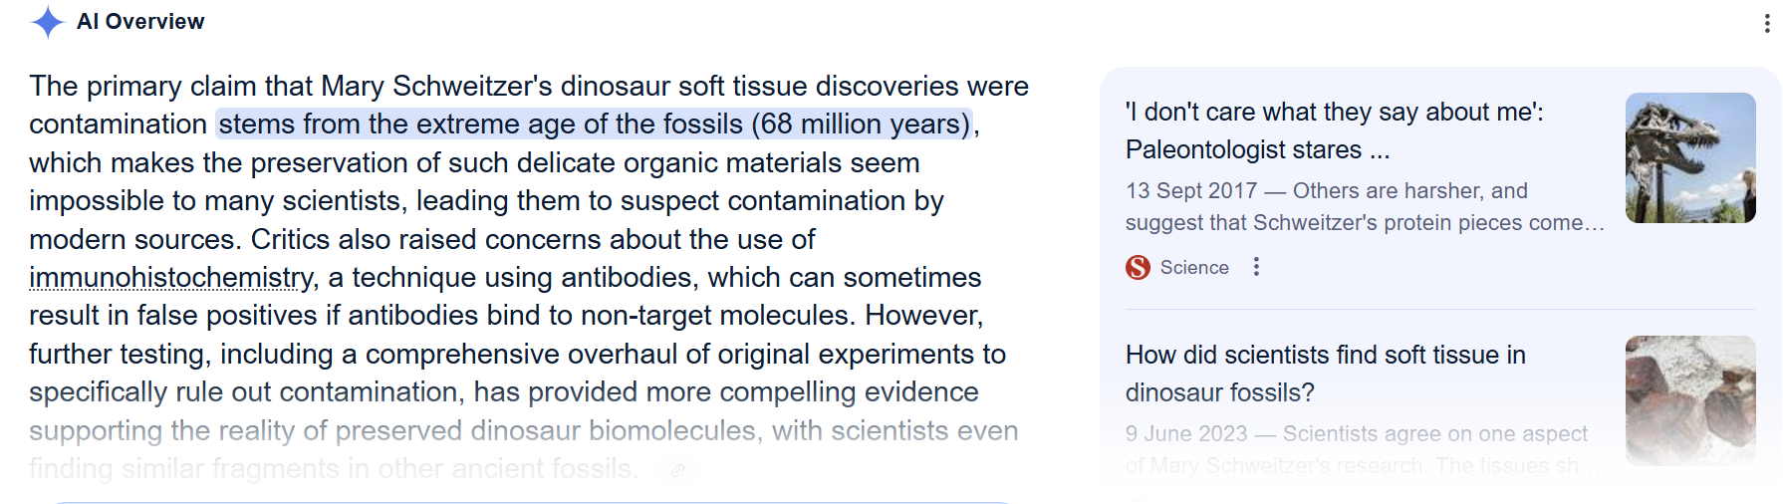The height and width of the screenshot is (504, 1783).
Task: Click the red Science publisher logo
Action: point(1138,267)
